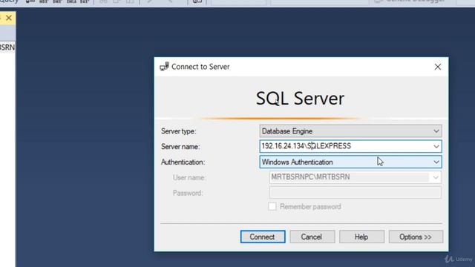Expand connection options with Options >>
Viewport: 475px width, 267px height.
tap(416, 237)
